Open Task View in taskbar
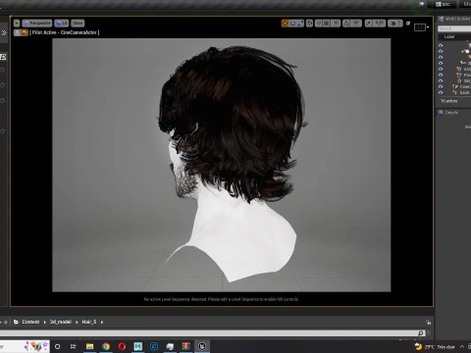 [x=74, y=346]
